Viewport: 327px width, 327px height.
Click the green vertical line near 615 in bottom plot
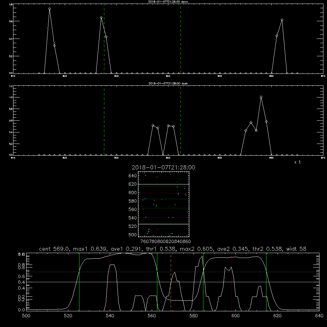click(266, 282)
